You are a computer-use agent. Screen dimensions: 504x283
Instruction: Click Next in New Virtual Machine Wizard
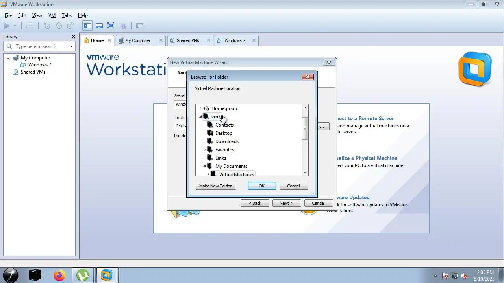[287, 203]
